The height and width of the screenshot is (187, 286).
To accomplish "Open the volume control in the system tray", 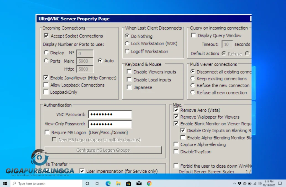I will click(259, 183).
